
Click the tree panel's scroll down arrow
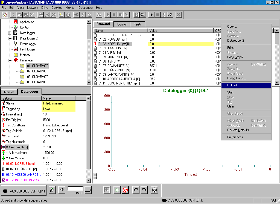click(89, 83)
